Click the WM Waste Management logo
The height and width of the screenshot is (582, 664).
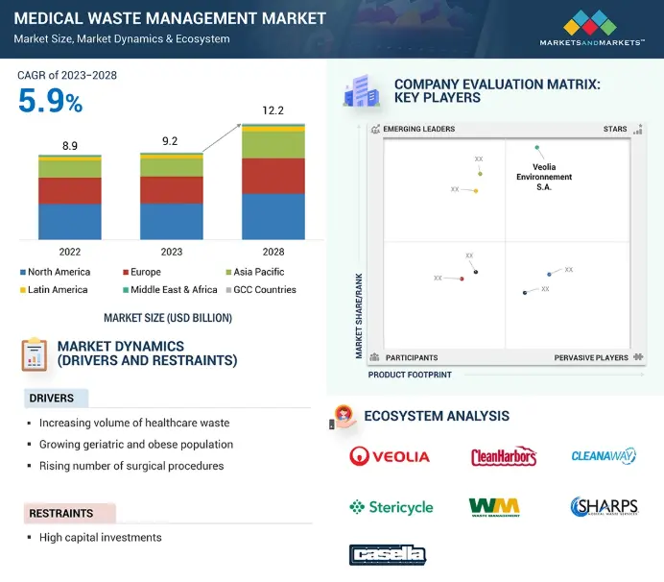(x=494, y=507)
